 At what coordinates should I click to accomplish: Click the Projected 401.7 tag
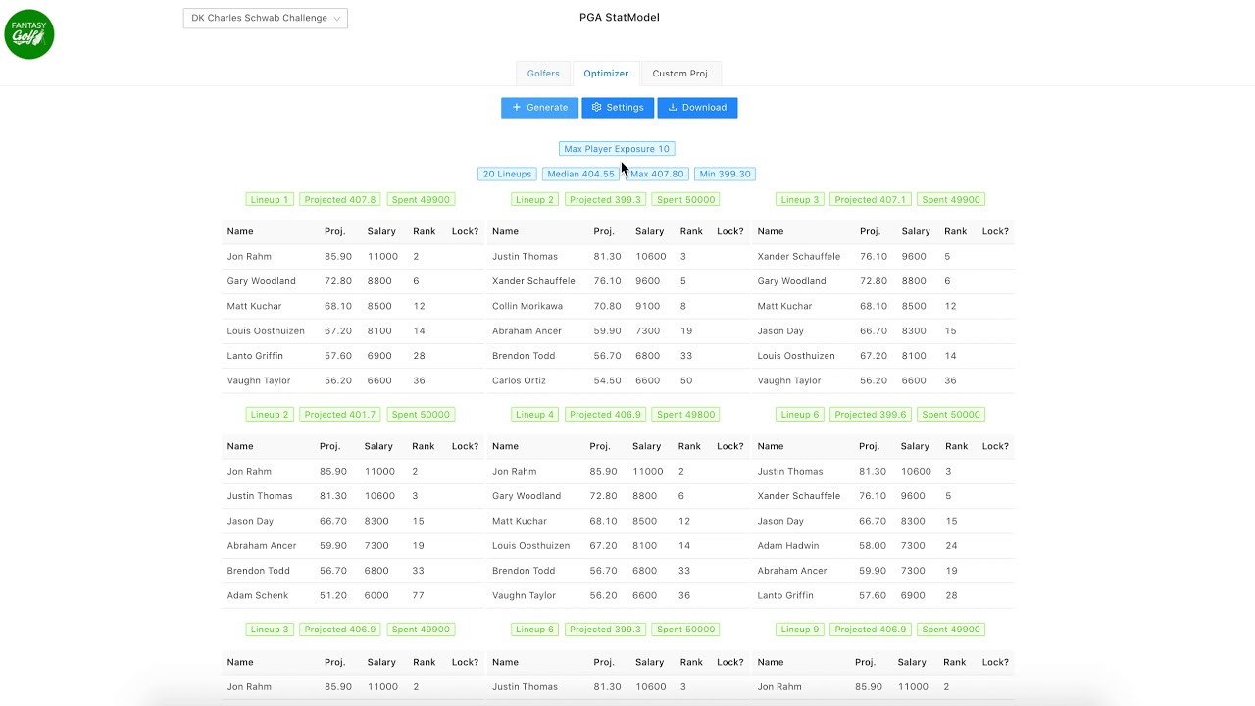click(340, 414)
